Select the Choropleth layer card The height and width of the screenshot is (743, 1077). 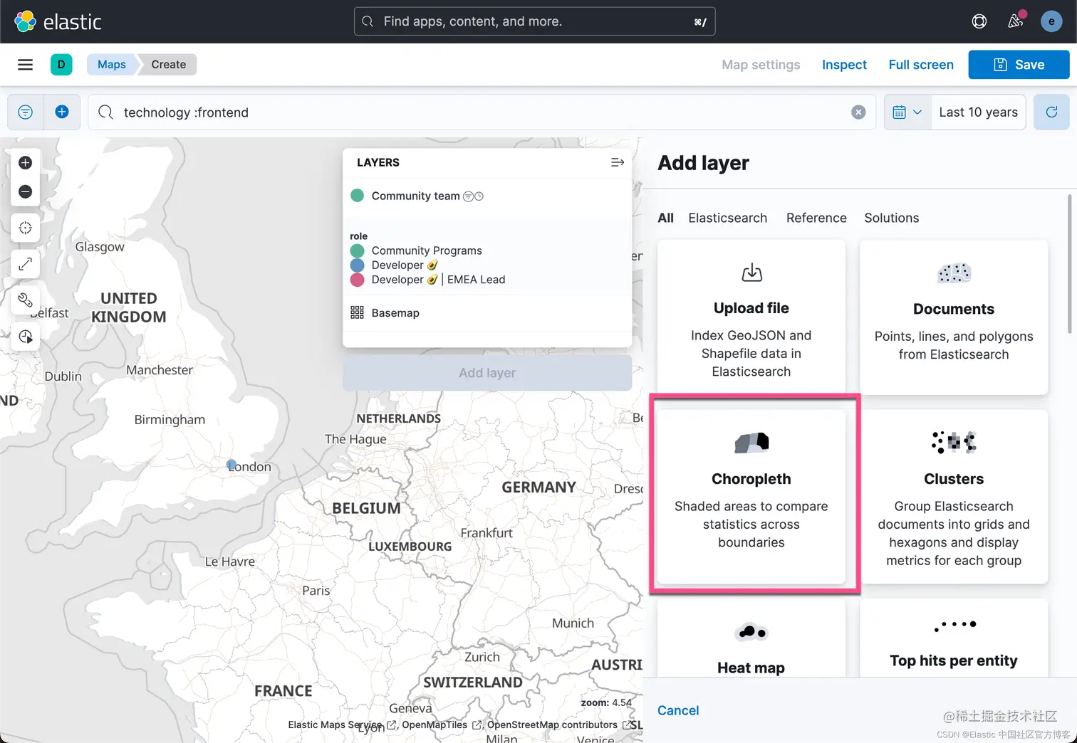tap(751, 497)
